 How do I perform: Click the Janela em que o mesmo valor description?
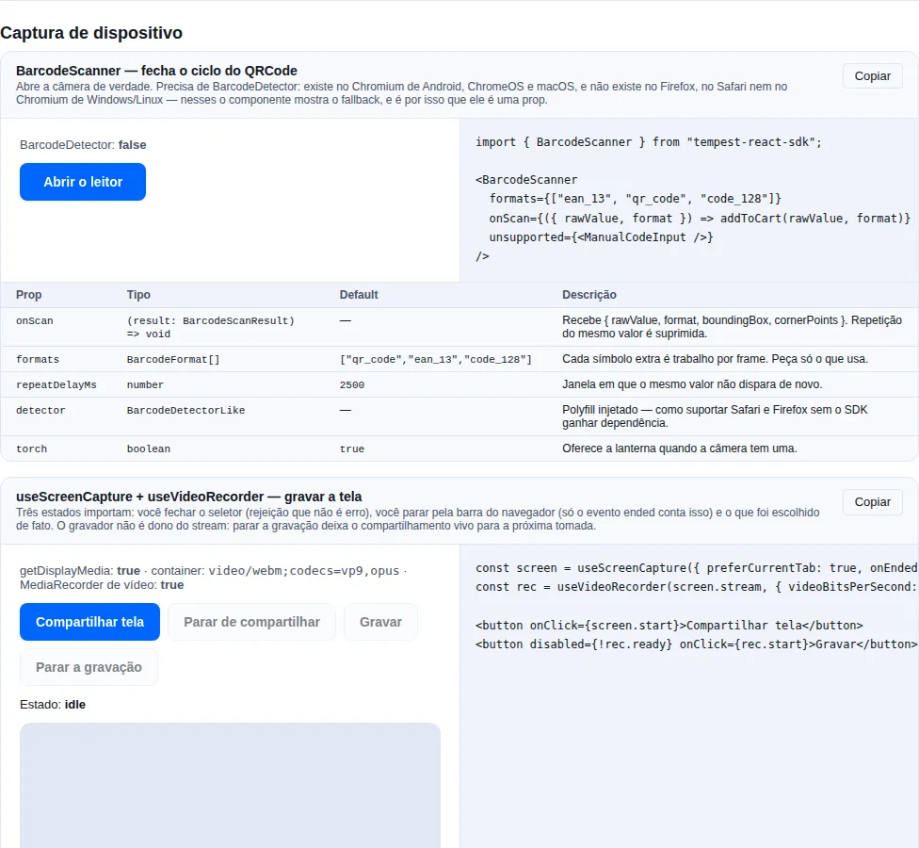(692, 384)
